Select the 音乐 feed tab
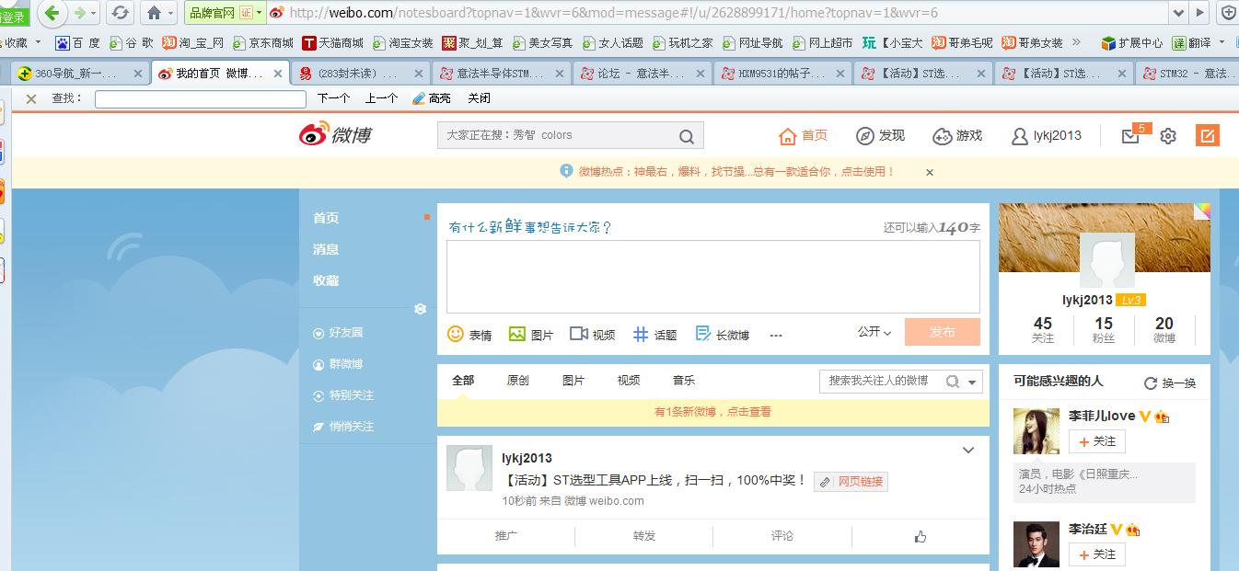The width and height of the screenshot is (1239, 571). pos(684,380)
